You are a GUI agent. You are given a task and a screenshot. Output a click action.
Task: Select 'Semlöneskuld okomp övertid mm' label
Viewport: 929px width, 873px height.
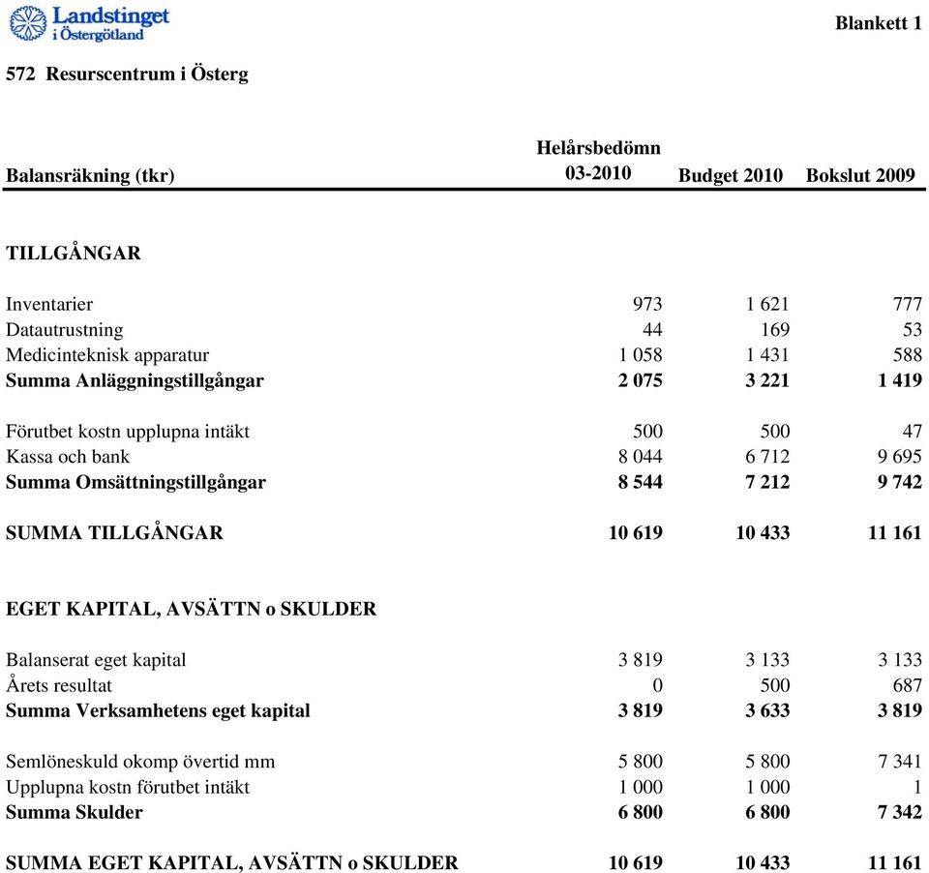click(140, 762)
